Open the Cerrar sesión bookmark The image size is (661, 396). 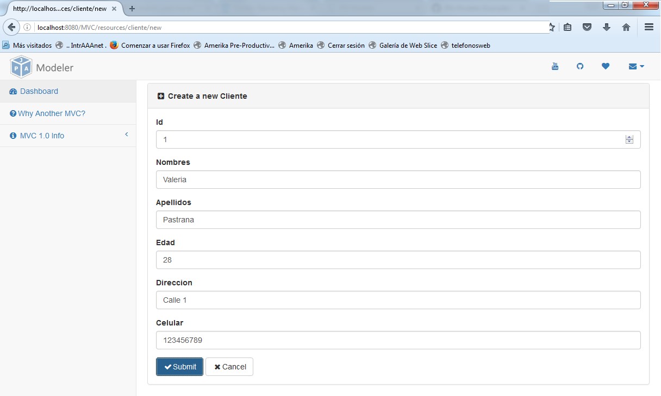(346, 46)
